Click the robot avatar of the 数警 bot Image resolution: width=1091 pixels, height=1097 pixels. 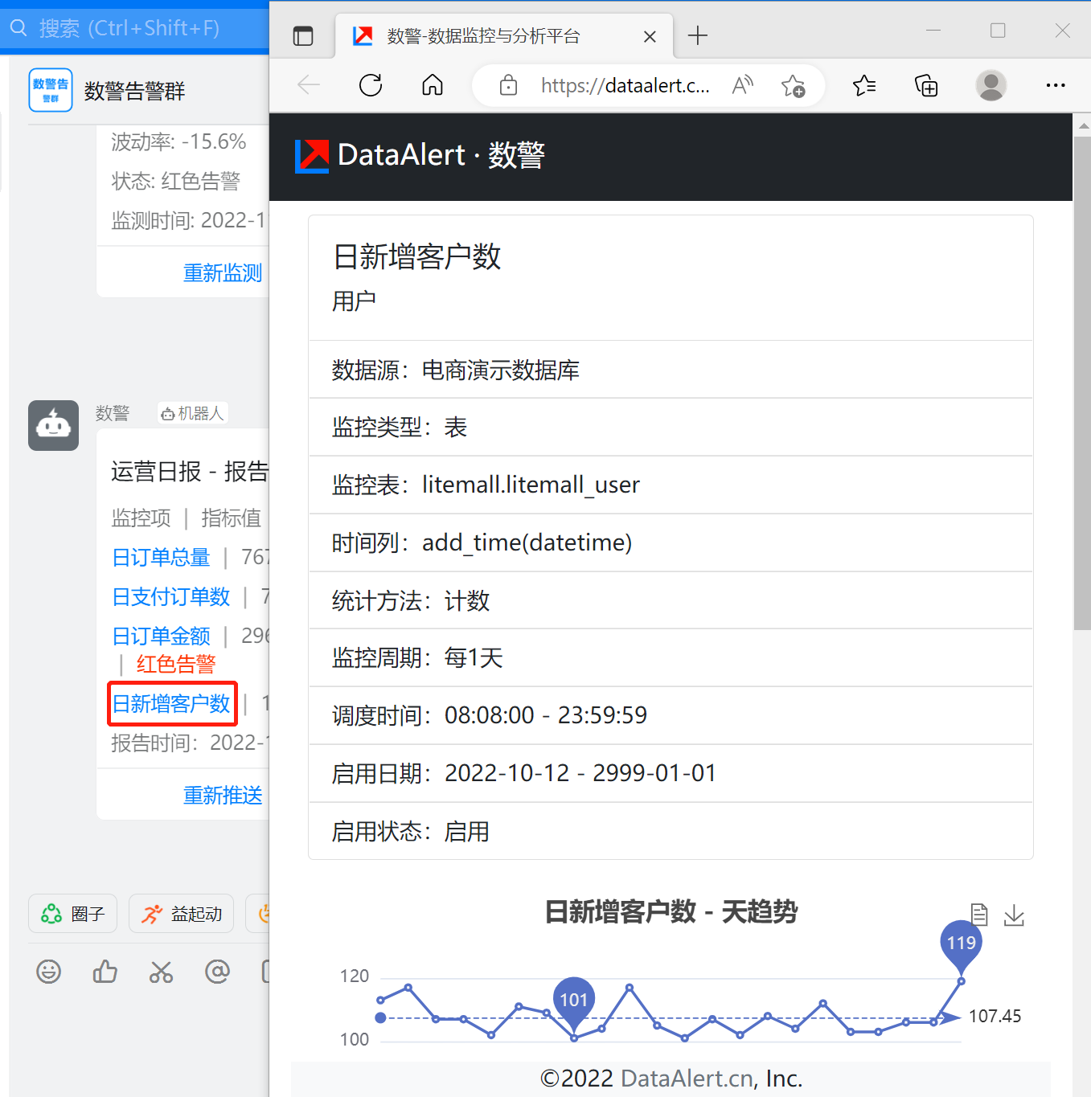(53, 425)
